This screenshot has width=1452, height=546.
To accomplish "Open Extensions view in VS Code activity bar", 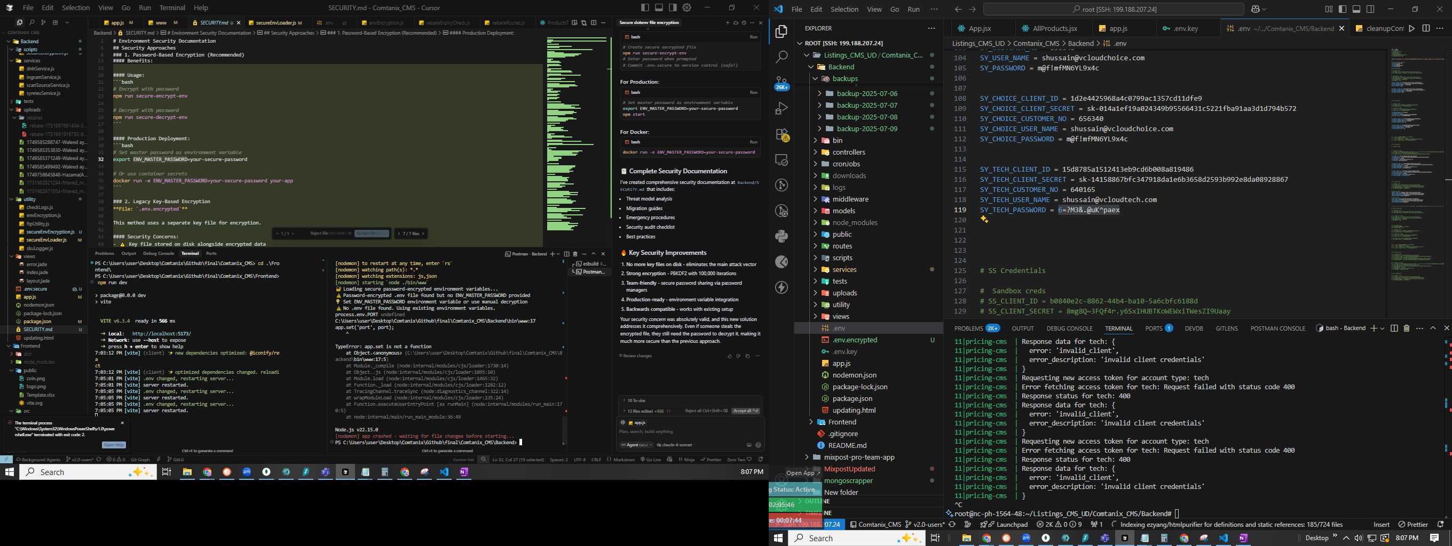I will click(782, 134).
